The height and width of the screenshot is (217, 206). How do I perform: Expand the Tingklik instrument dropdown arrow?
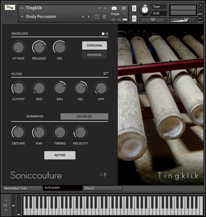(22, 8)
